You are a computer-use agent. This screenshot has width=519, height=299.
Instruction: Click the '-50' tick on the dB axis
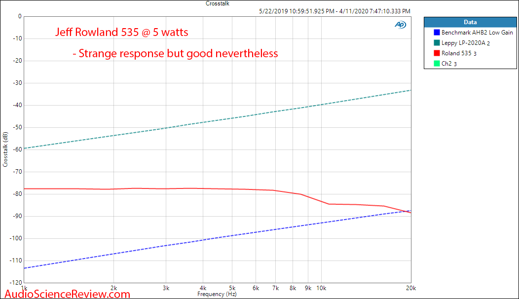click(17, 127)
